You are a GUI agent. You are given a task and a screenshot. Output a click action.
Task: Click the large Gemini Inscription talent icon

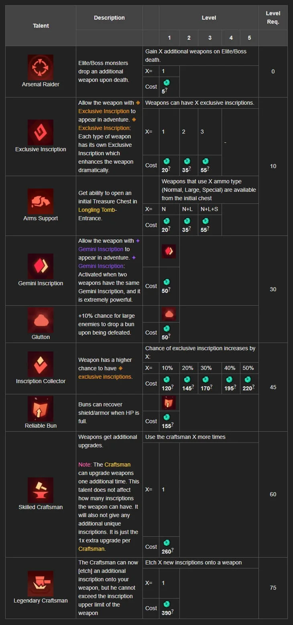click(41, 266)
